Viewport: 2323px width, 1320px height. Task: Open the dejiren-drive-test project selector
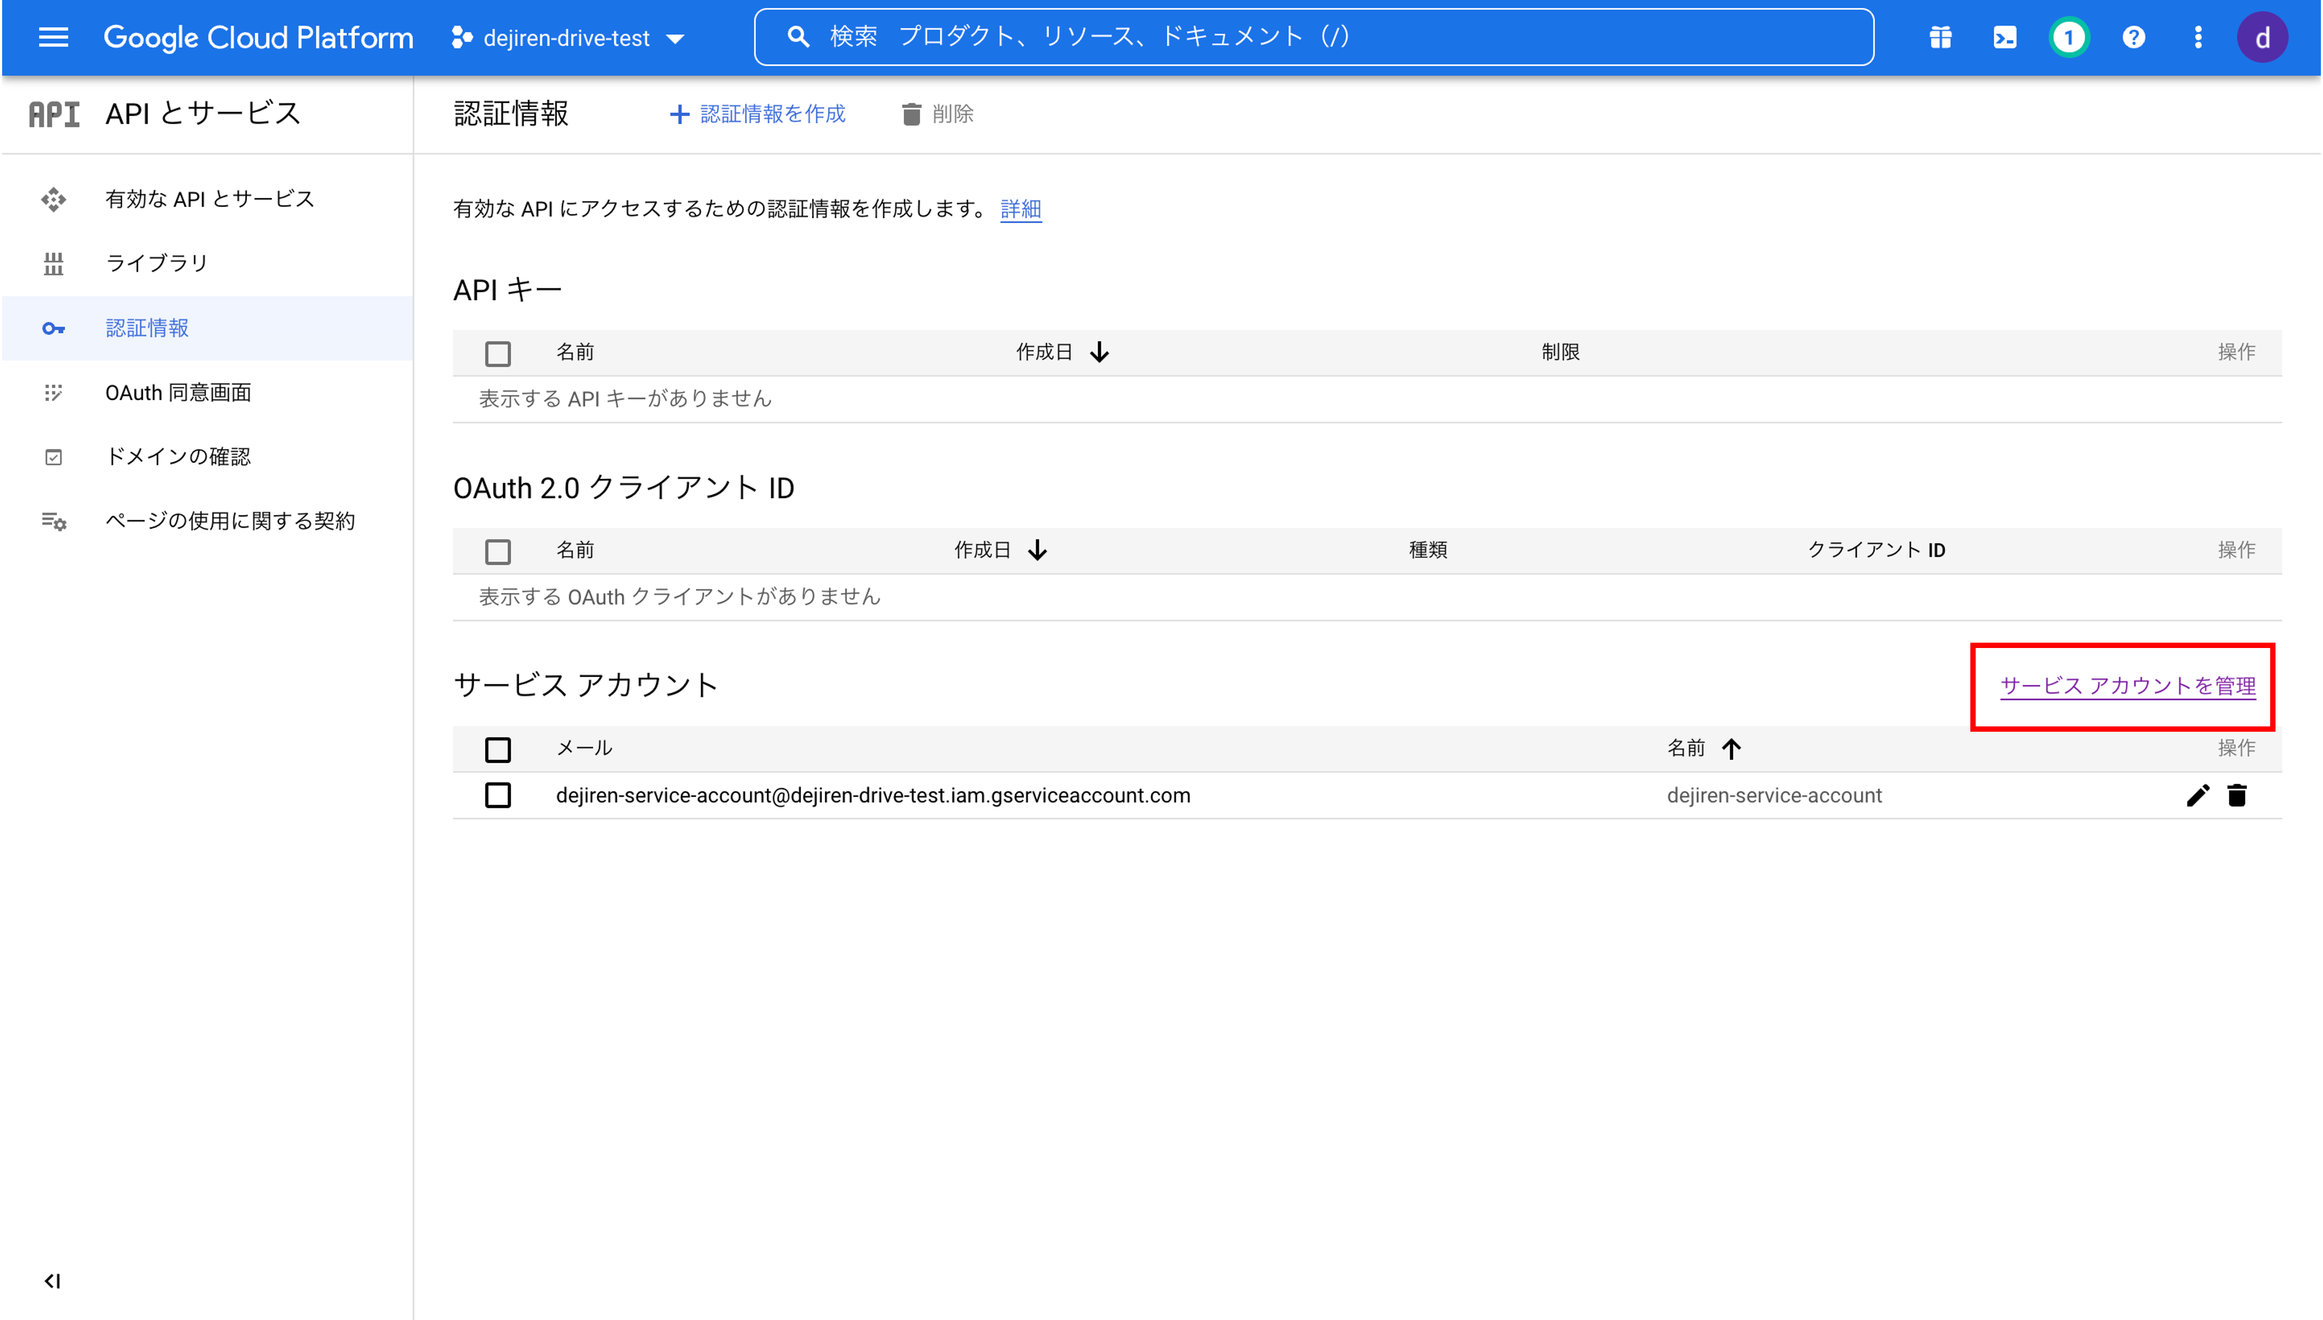(x=568, y=38)
